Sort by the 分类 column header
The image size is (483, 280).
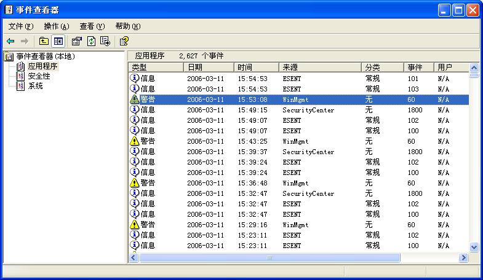click(x=383, y=68)
